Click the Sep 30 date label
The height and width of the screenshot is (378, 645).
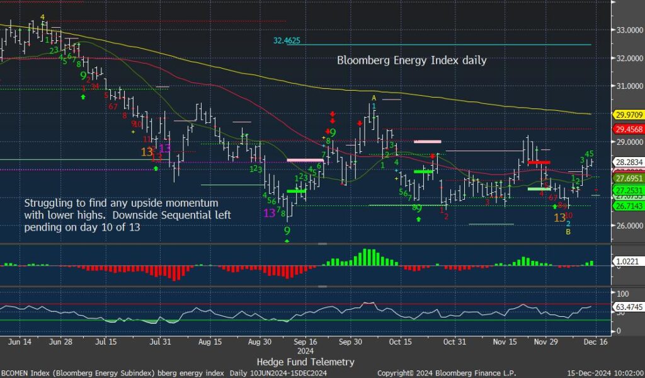[x=350, y=342]
